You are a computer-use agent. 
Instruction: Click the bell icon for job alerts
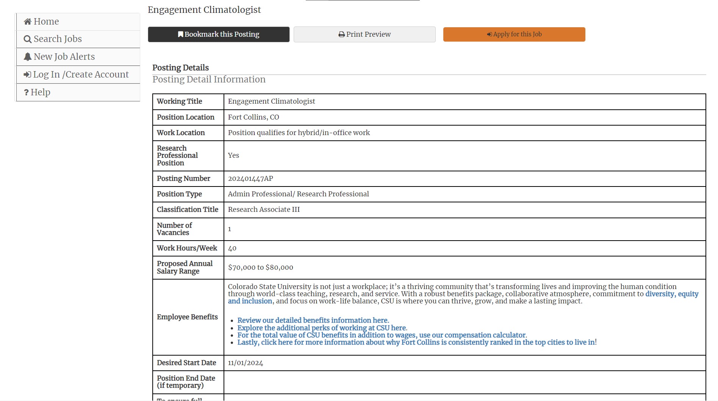(27, 57)
